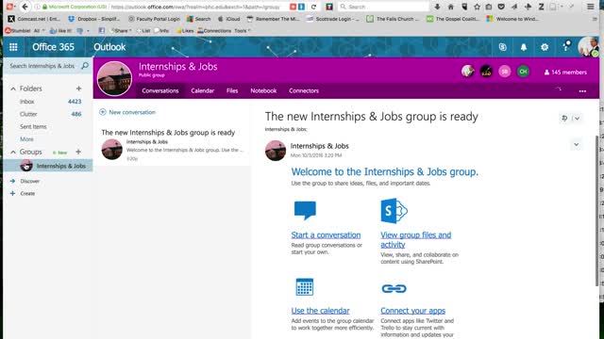Open the iCloud bookmark
604x339 pixels.
click(228, 19)
